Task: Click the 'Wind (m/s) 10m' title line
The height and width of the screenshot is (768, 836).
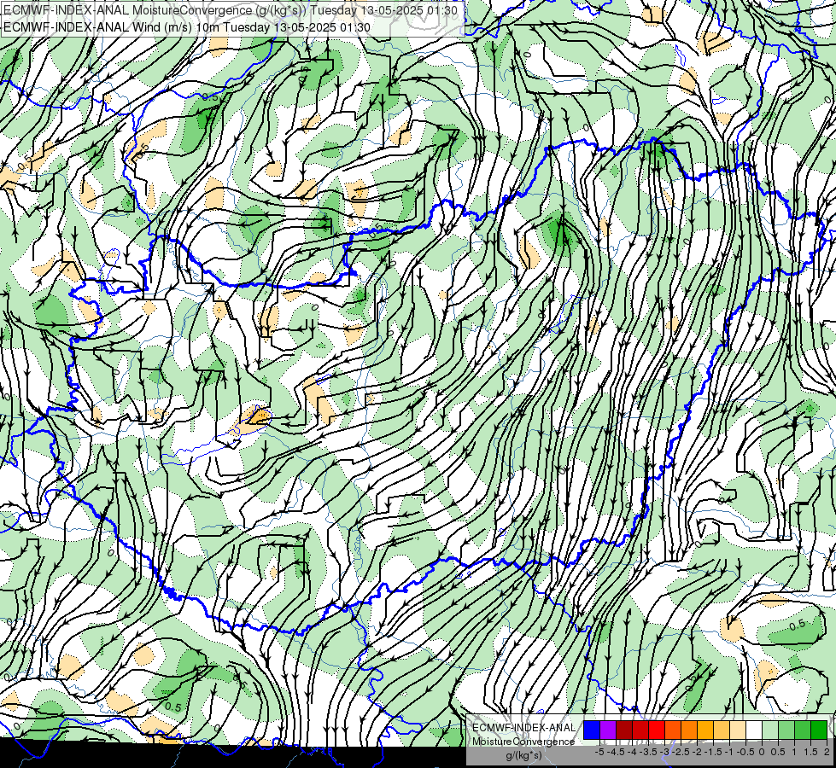Action: pos(187,26)
